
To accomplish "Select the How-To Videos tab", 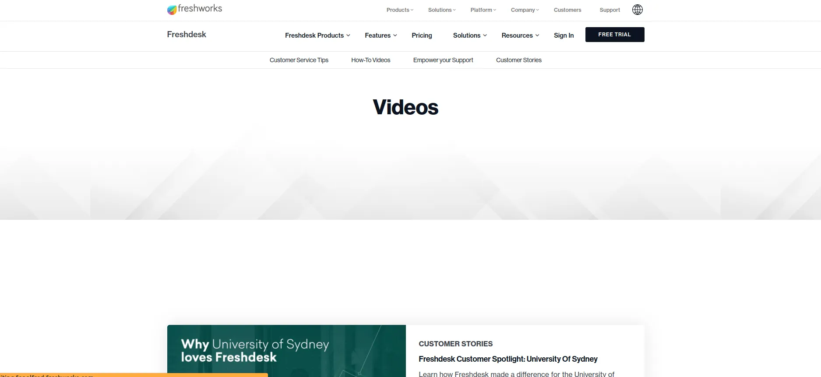I will coord(370,60).
